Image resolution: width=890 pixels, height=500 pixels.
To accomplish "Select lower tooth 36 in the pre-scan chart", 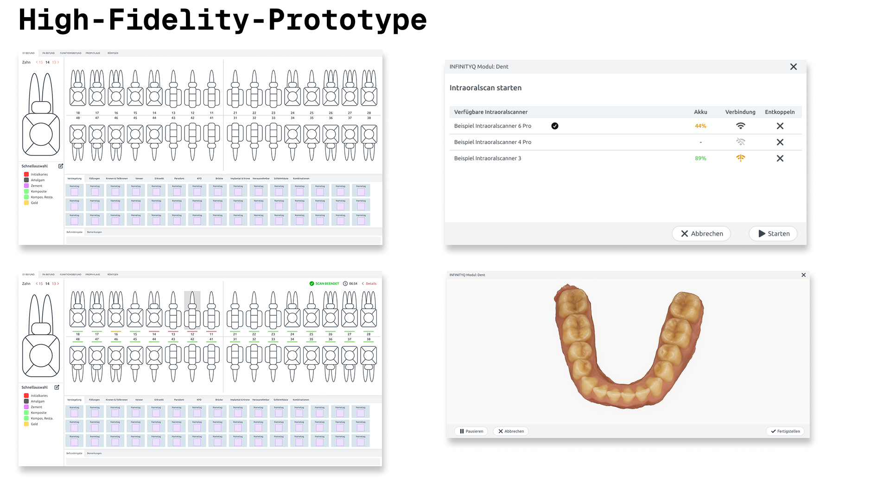I will point(331,142).
